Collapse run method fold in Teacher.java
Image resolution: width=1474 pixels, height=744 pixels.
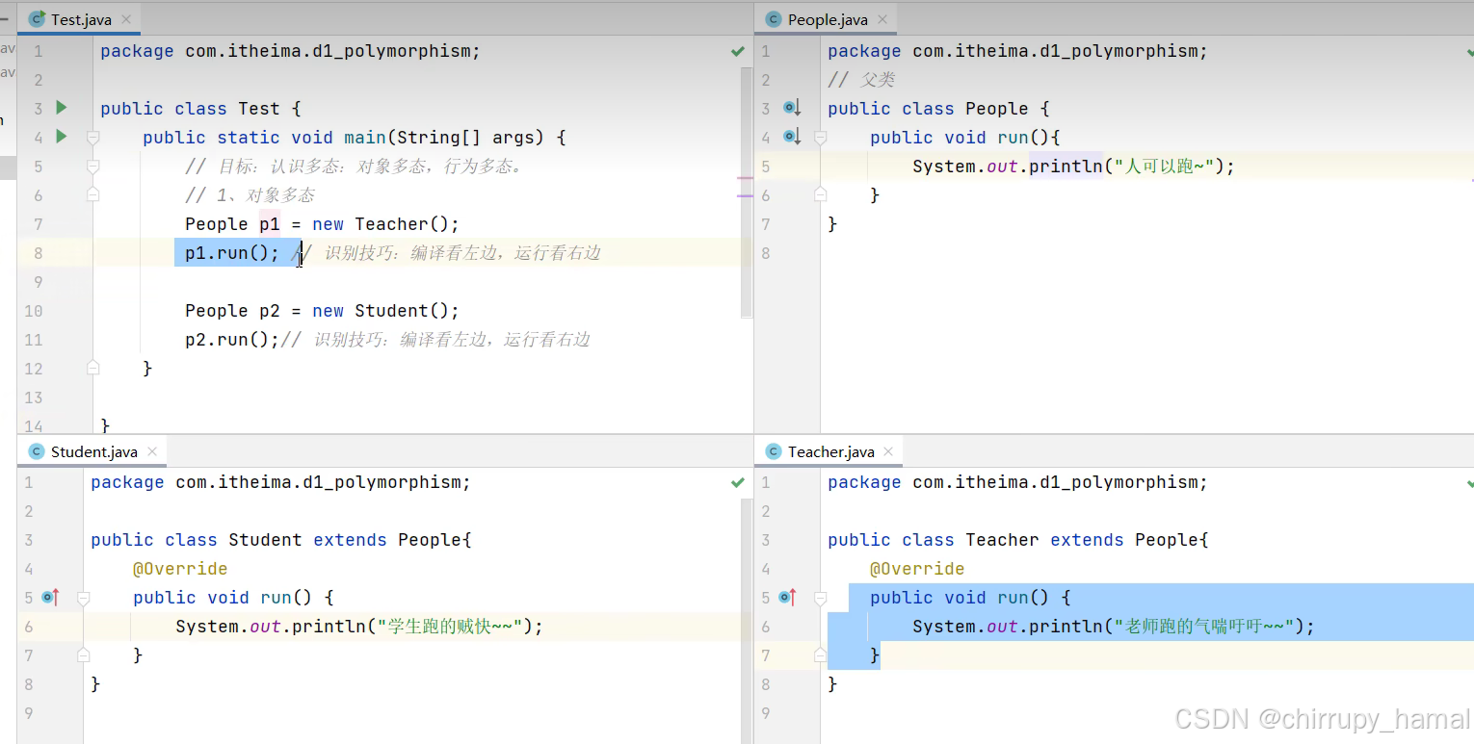pyautogui.click(x=821, y=598)
